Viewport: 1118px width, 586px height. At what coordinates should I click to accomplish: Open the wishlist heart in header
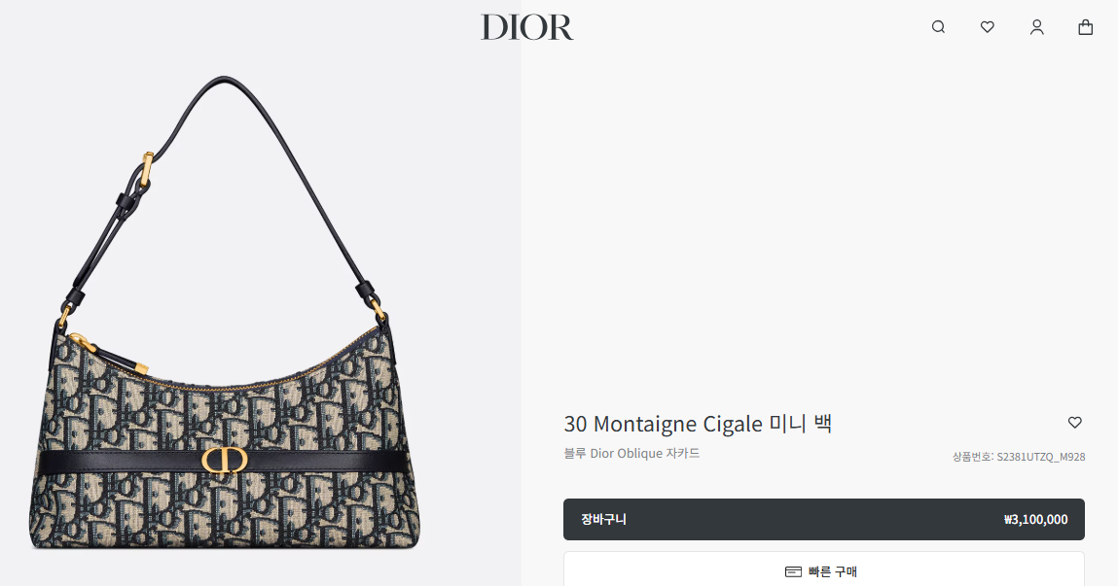988,27
